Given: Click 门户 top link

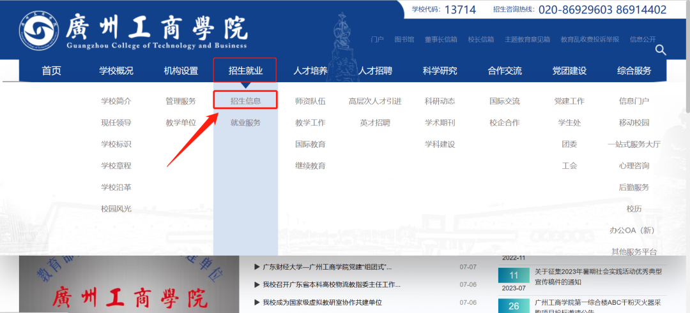Looking at the screenshot, I should click(x=377, y=40).
